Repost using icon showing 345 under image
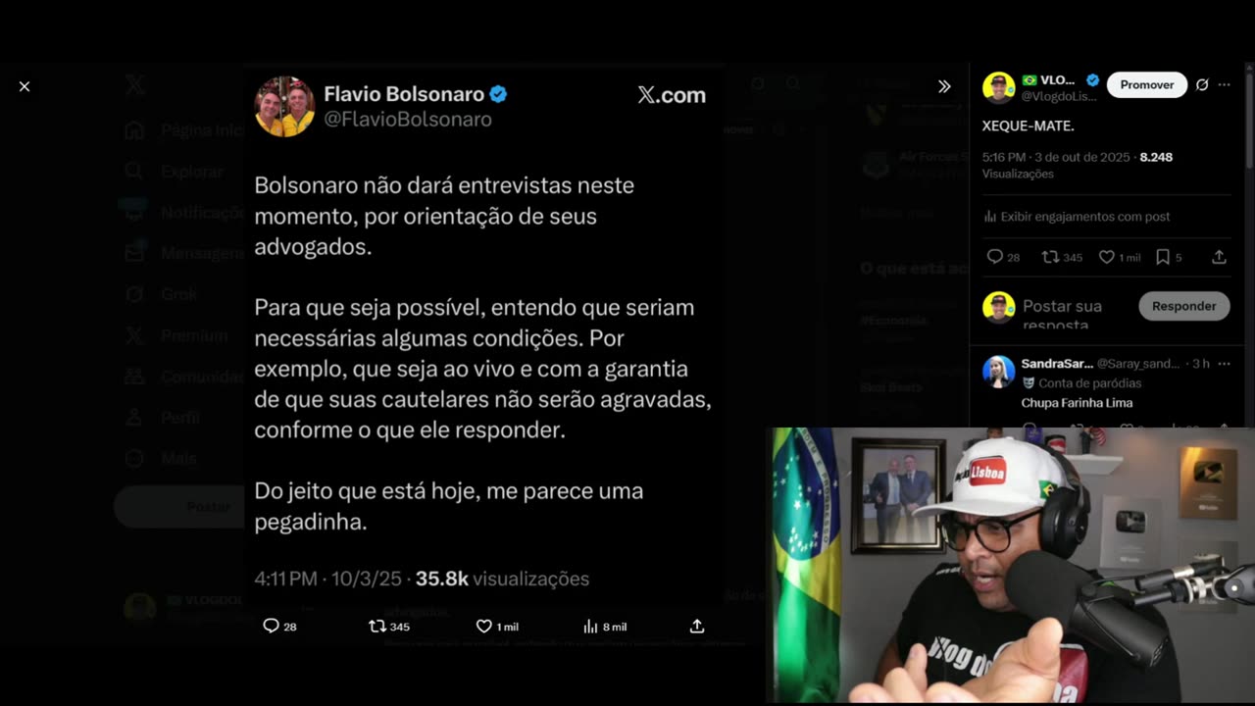This screenshot has width=1255, height=706. tap(377, 626)
